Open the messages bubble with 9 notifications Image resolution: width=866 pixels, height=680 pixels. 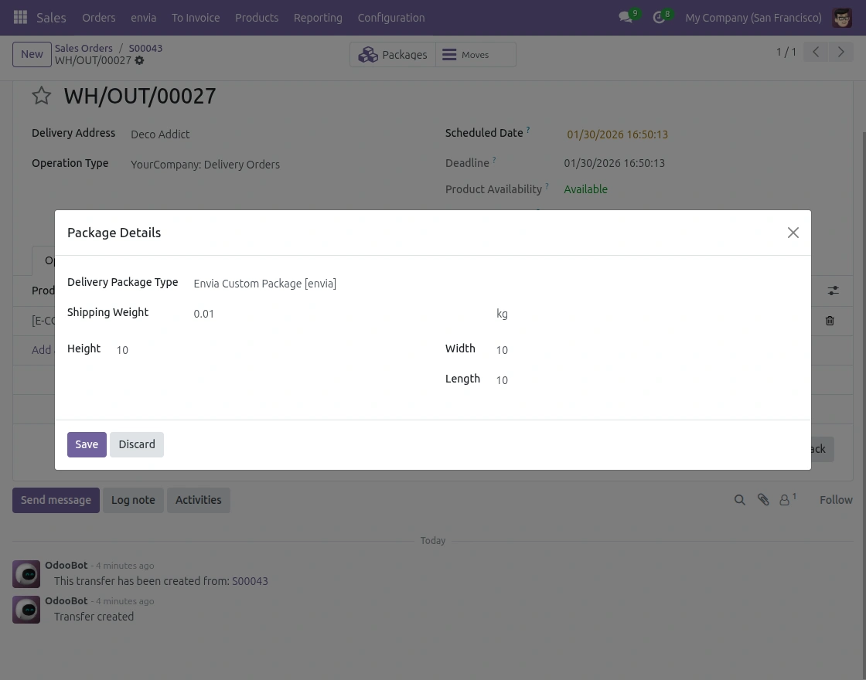coord(626,17)
